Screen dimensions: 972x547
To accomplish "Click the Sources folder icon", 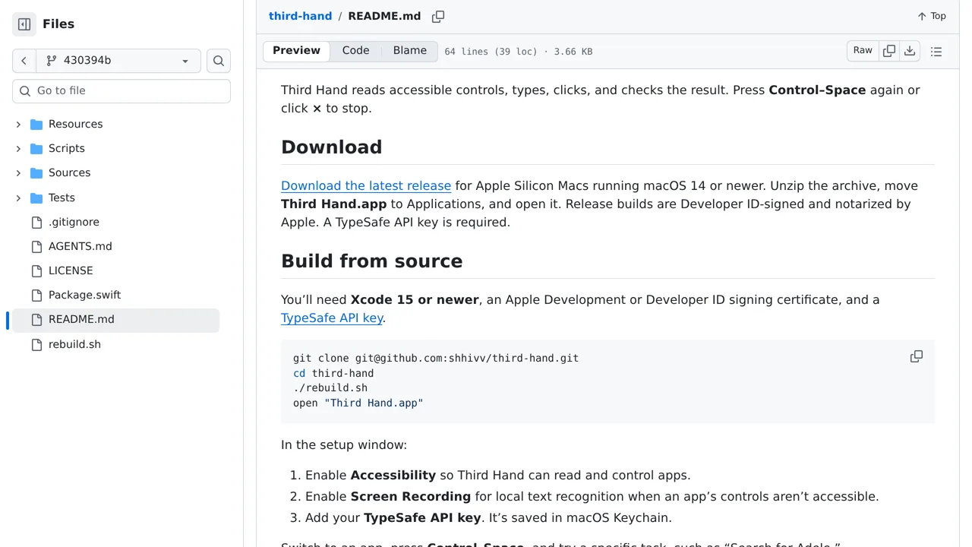I will tap(36, 173).
